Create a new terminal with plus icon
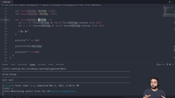The height and width of the screenshot is (98, 175). tap(163, 65)
